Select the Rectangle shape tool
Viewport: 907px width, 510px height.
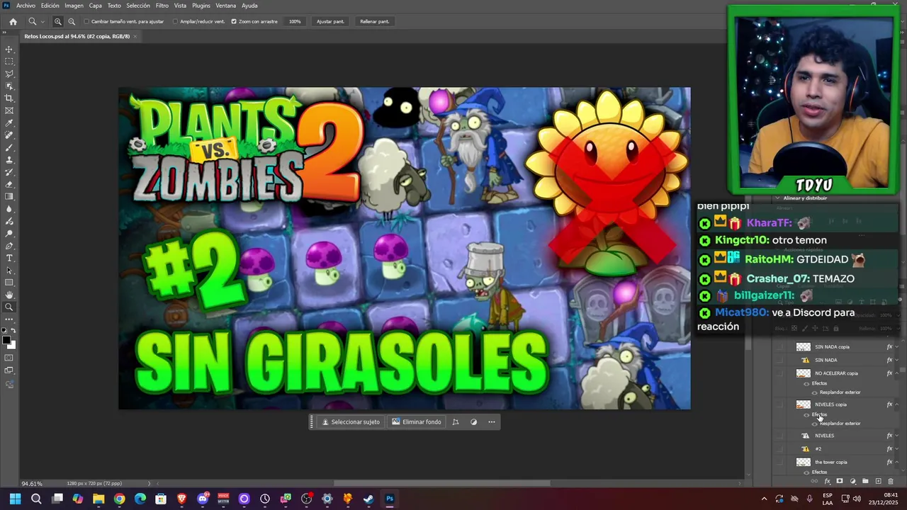coord(9,283)
